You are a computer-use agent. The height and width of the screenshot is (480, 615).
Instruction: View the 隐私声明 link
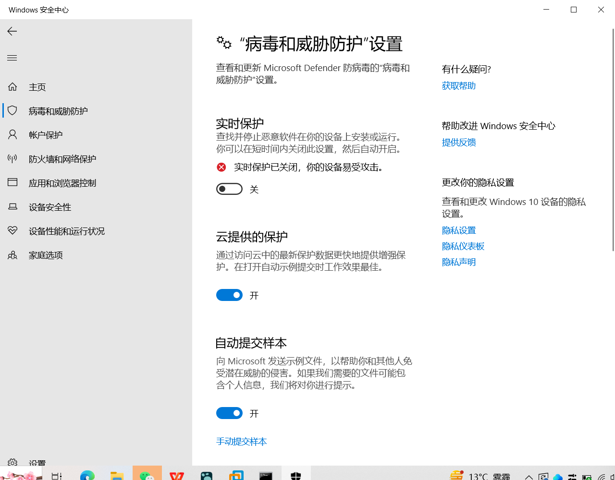(459, 262)
